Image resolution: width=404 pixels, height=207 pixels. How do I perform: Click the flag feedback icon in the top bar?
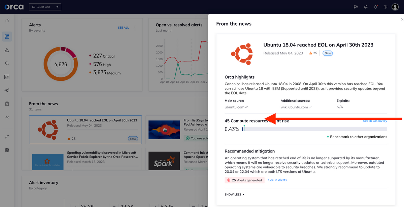pos(356,7)
